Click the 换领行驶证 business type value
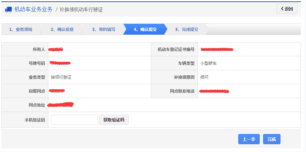Viewport: 306px width, 152px height. 61,77
